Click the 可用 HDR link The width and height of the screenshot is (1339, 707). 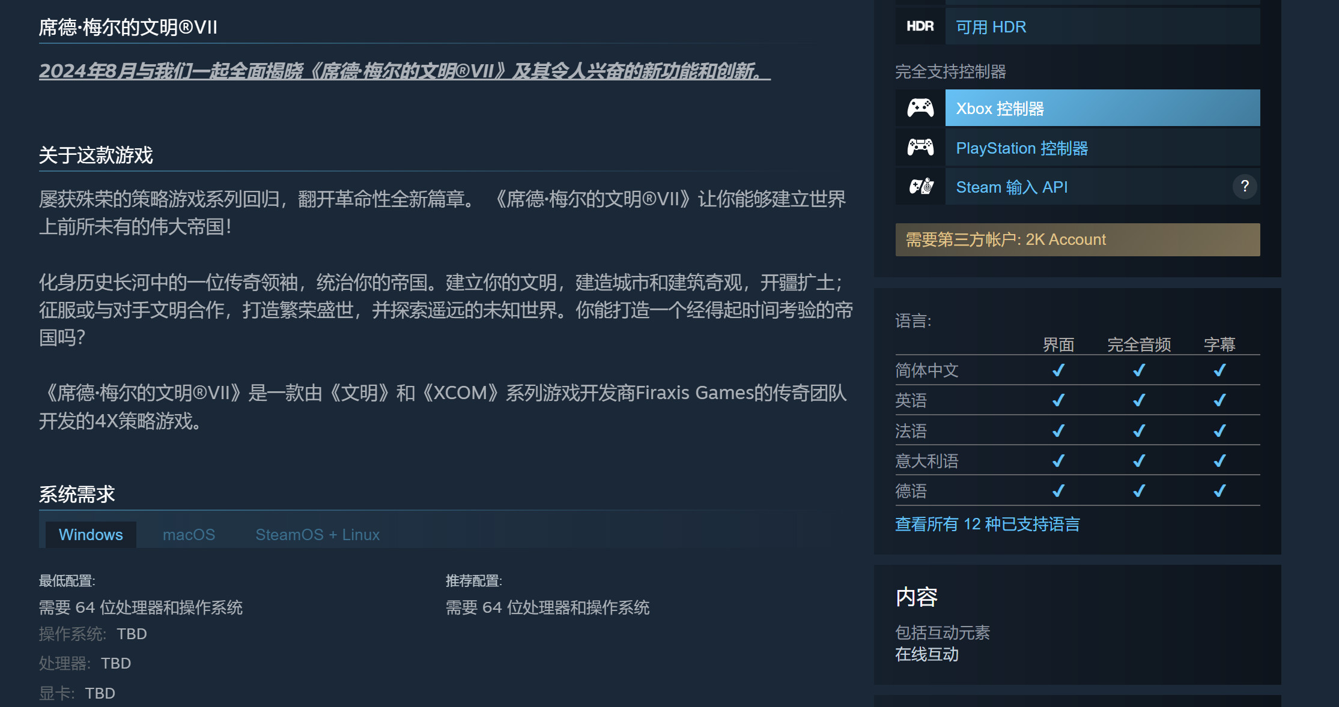point(990,26)
